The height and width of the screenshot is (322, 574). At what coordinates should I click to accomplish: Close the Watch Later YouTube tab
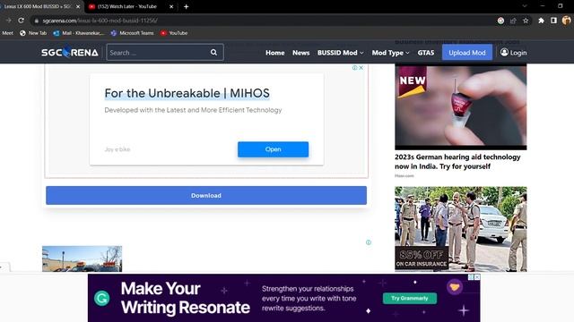point(171,6)
